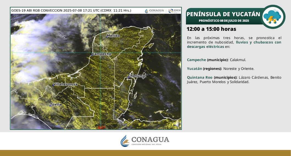Click the gold footer color bar

pyautogui.click(x=145, y=153)
